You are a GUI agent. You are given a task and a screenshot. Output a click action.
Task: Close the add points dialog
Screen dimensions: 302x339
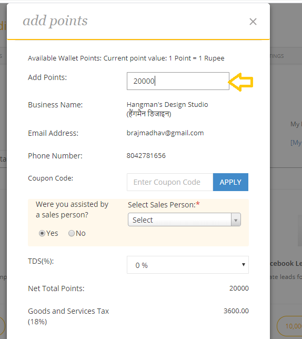[x=253, y=22]
